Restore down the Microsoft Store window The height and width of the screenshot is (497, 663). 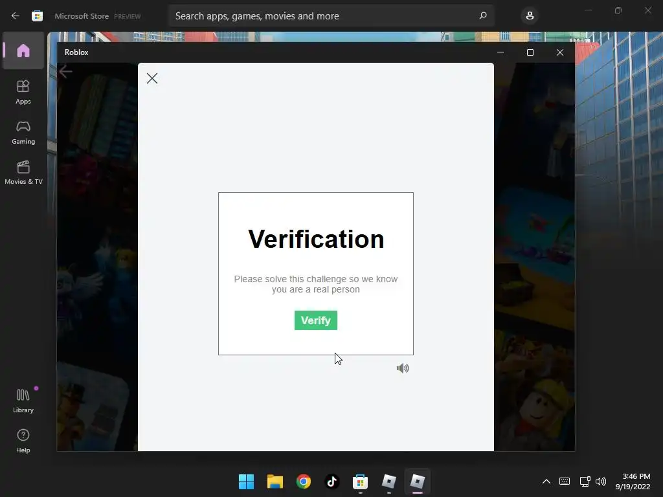tap(618, 10)
